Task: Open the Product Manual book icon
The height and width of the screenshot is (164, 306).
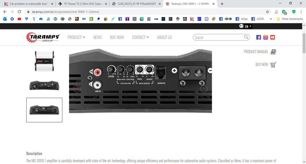Action: pyautogui.click(x=273, y=52)
